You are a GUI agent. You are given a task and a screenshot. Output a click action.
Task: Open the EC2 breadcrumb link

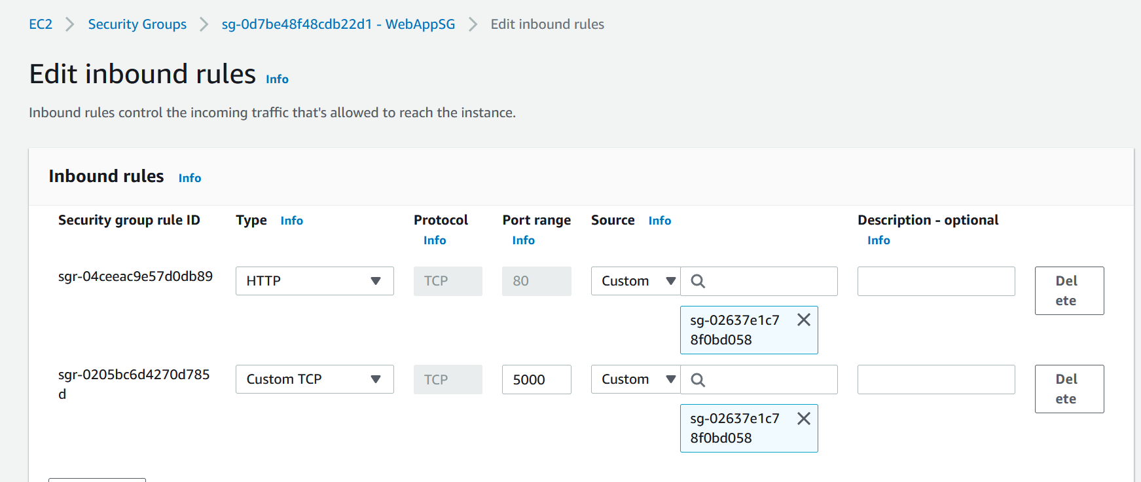tap(41, 24)
